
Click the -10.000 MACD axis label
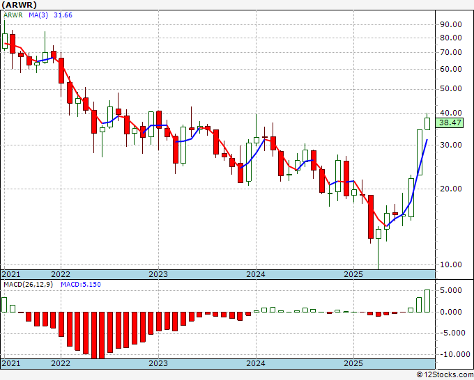(x=453, y=354)
